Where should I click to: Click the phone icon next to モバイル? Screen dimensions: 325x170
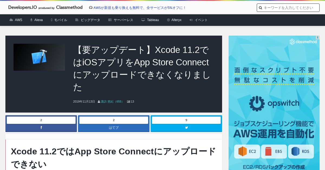[51, 20]
